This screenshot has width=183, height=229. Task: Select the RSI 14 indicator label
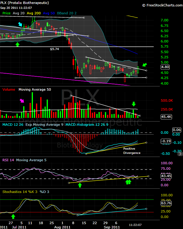(8, 160)
